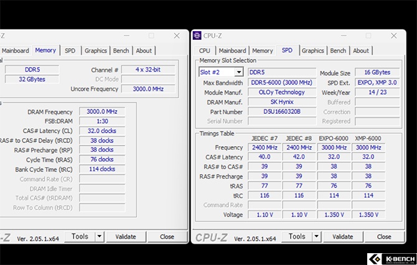The image size is (417, 265).
Task: Click the XMP-6000 column header
Action: [x=368, y=139]
